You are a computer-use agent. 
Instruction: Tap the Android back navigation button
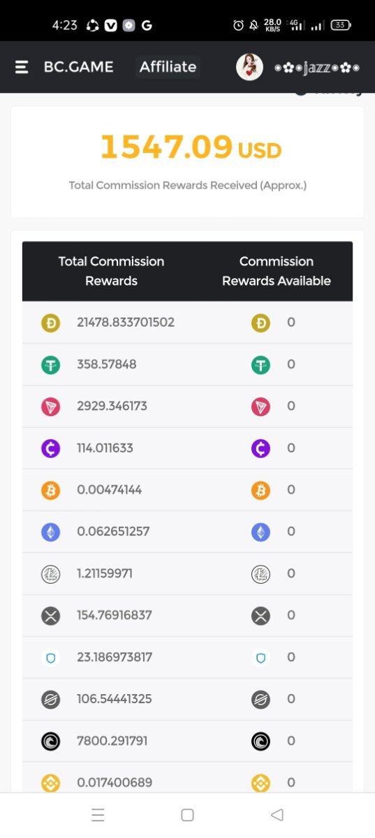coord(277,815)
